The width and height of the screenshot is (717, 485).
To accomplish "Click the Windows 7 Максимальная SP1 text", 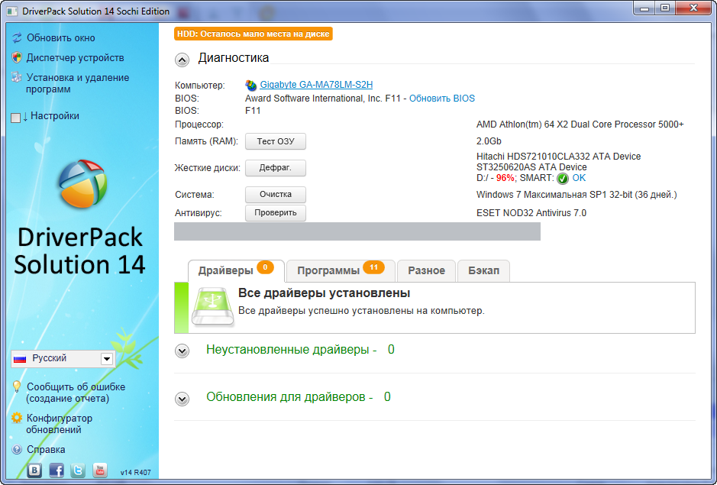I will pos(577,195).
